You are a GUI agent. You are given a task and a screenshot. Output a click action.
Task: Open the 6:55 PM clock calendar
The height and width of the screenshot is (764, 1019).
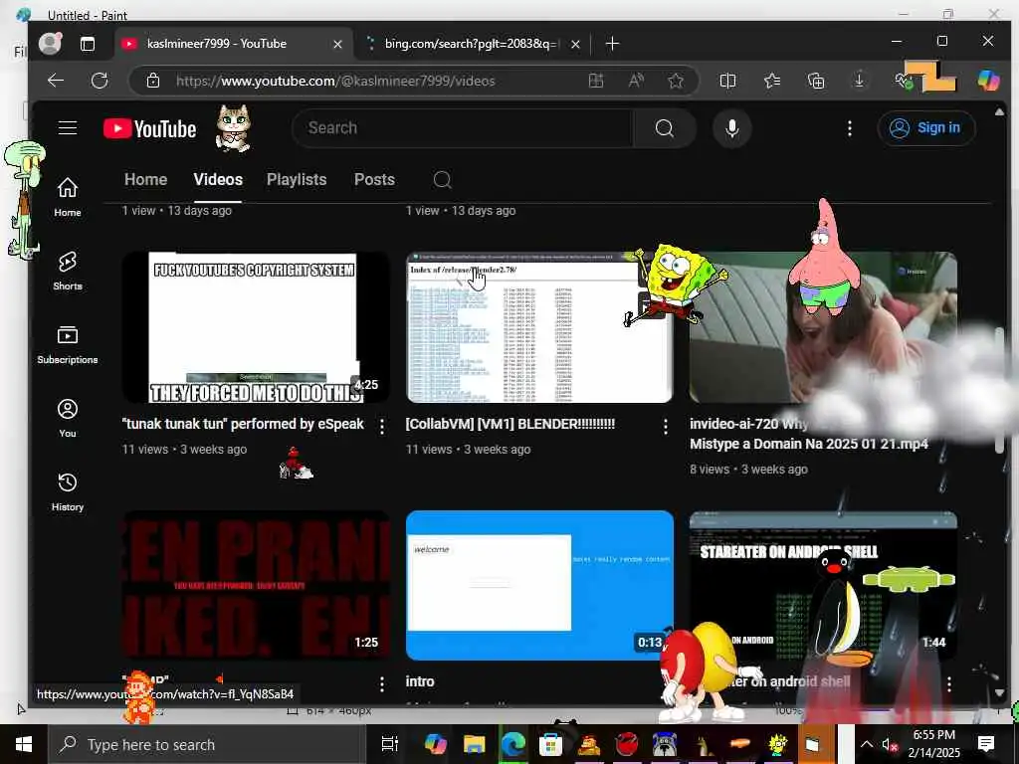tap(933, 744)
